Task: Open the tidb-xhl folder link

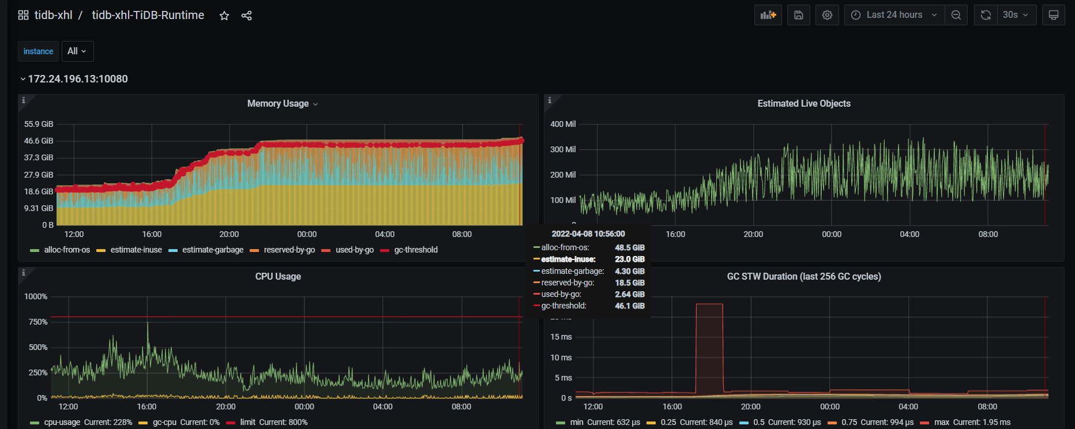Action: (53, 15)
